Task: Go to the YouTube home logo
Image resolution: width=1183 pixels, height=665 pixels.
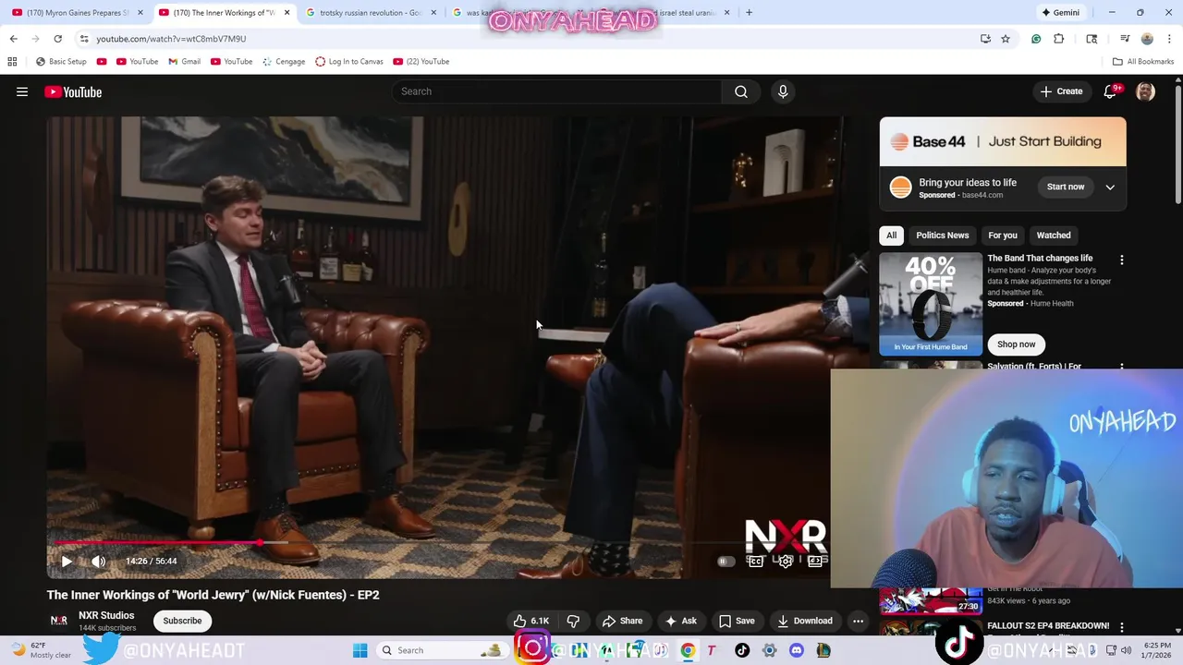Action: pyautogui.click(x=73, y=91)
